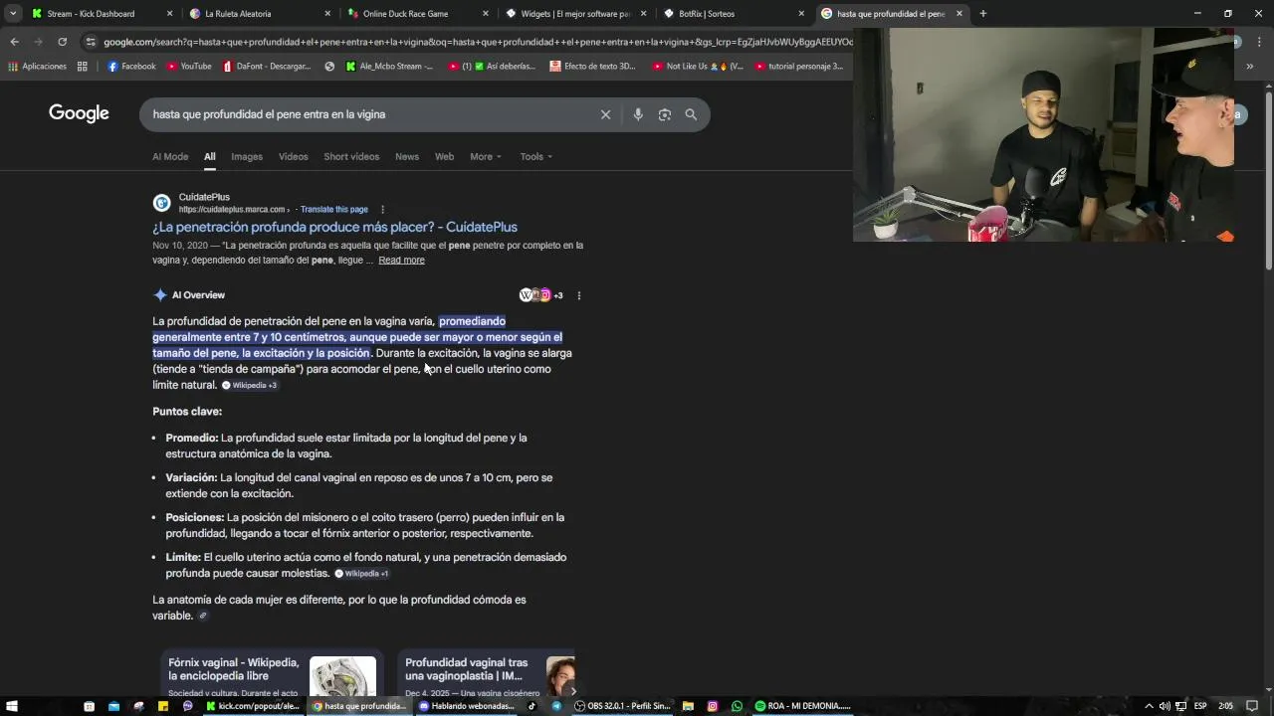Screen dimensions: 1274x716
Task: Click the browser address bar URL
Action: 478,42
